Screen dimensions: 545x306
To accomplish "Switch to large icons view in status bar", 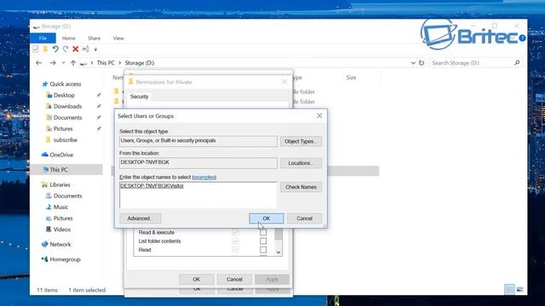I will [x=520, y=289].
